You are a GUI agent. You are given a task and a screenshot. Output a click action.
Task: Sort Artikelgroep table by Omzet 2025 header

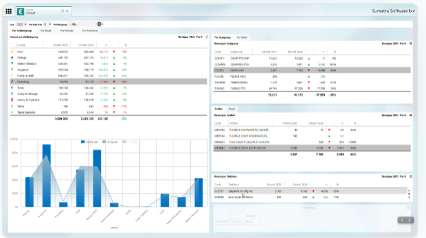pyautogui.click(x=60, y=45)
